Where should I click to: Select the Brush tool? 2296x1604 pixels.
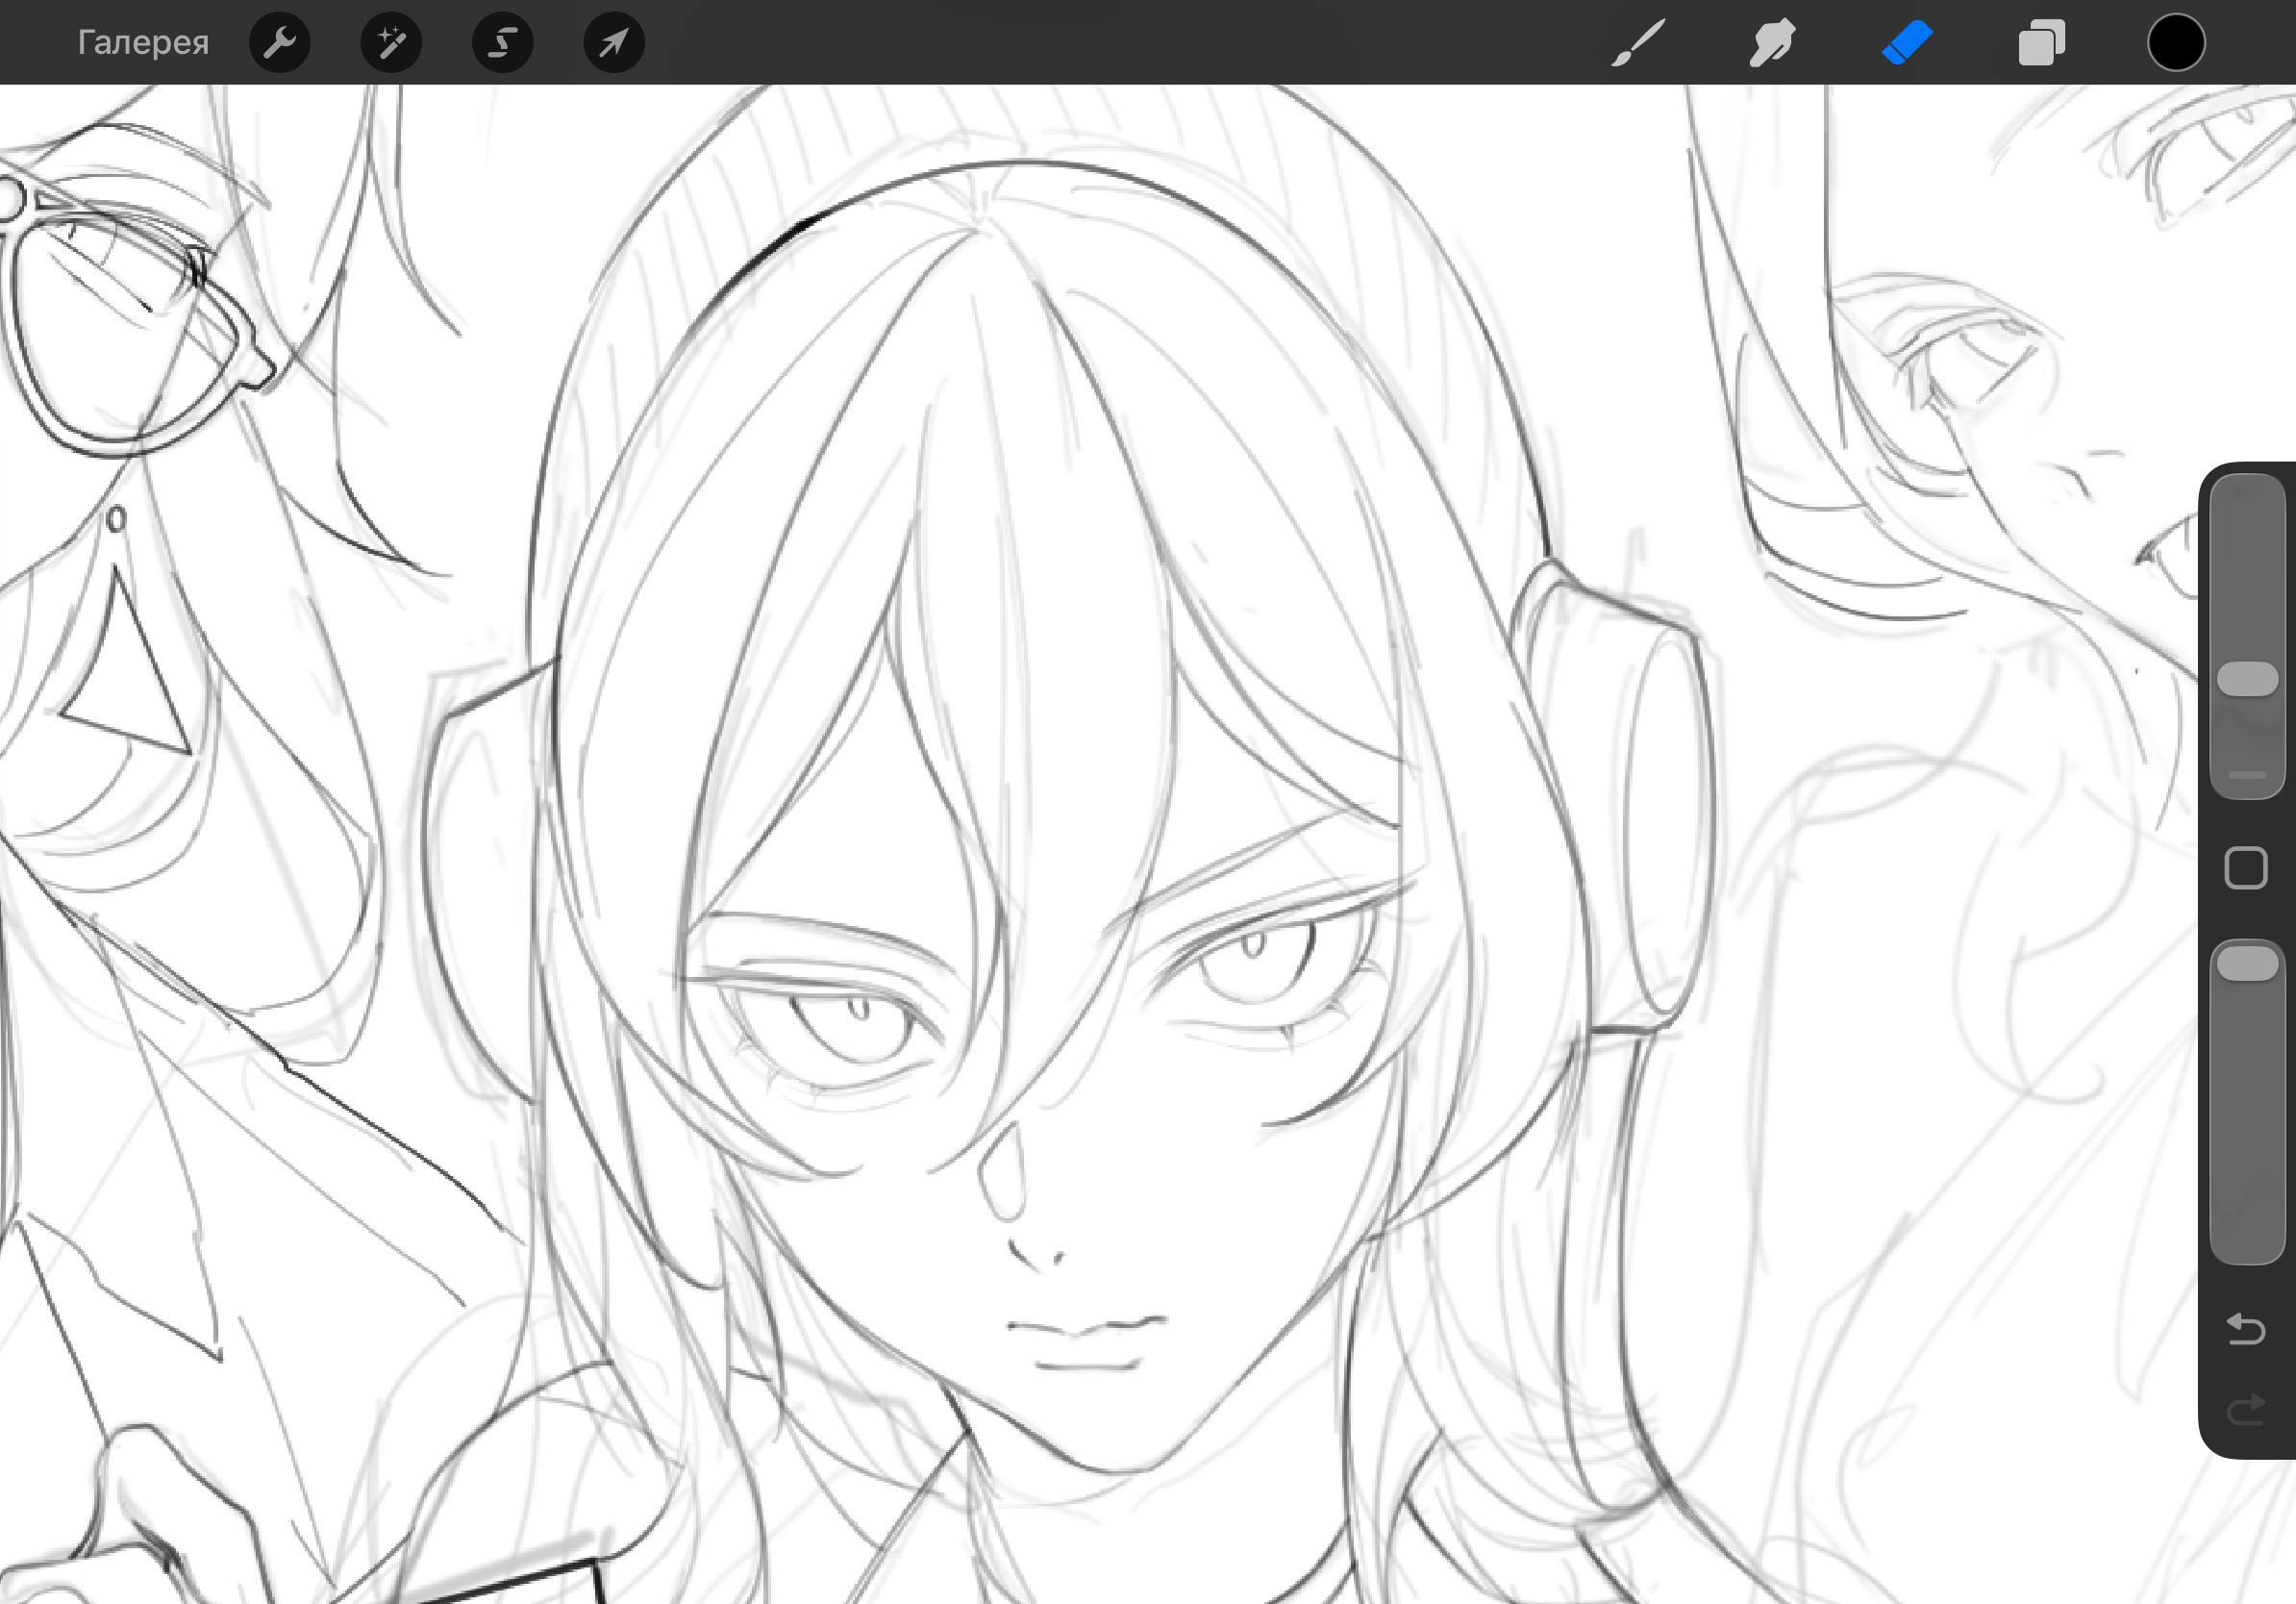1638,43
